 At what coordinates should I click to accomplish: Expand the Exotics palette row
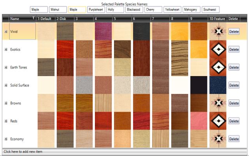tap(6, 50)
